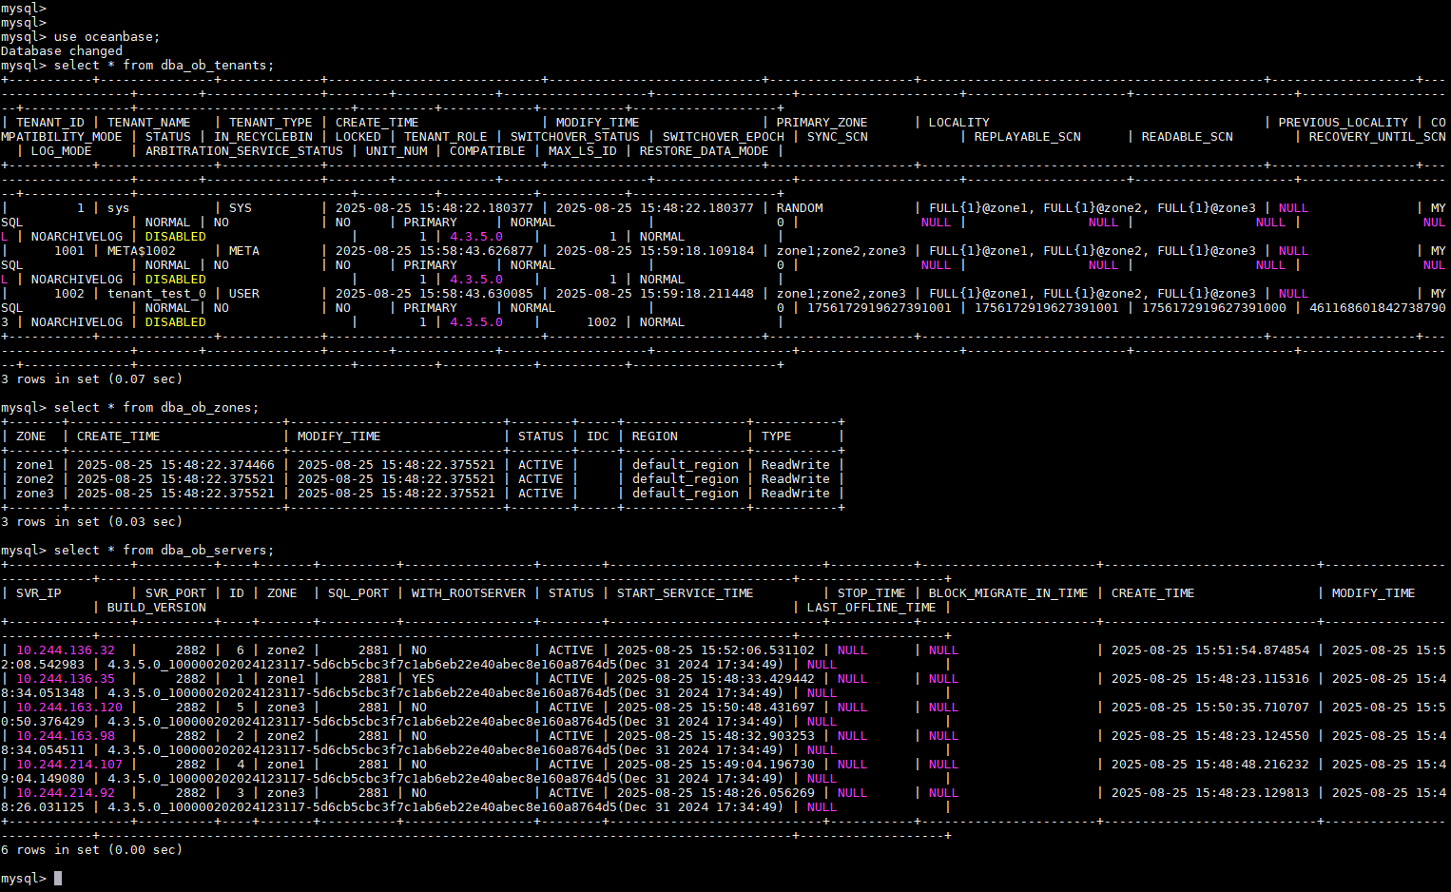Screen dimensions: 1451x892
Task: Click the TENANT_TYPE column header
Action: tap(271, 123)
